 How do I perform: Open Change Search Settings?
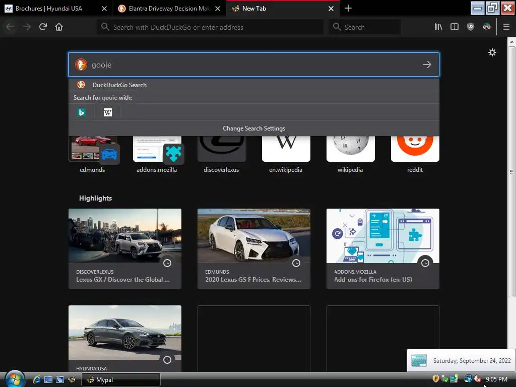[254, 128]
